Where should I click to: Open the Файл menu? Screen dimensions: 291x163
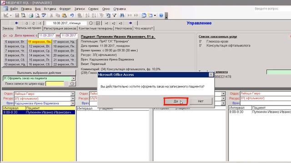pyautogui.click(x=14, y=9)
